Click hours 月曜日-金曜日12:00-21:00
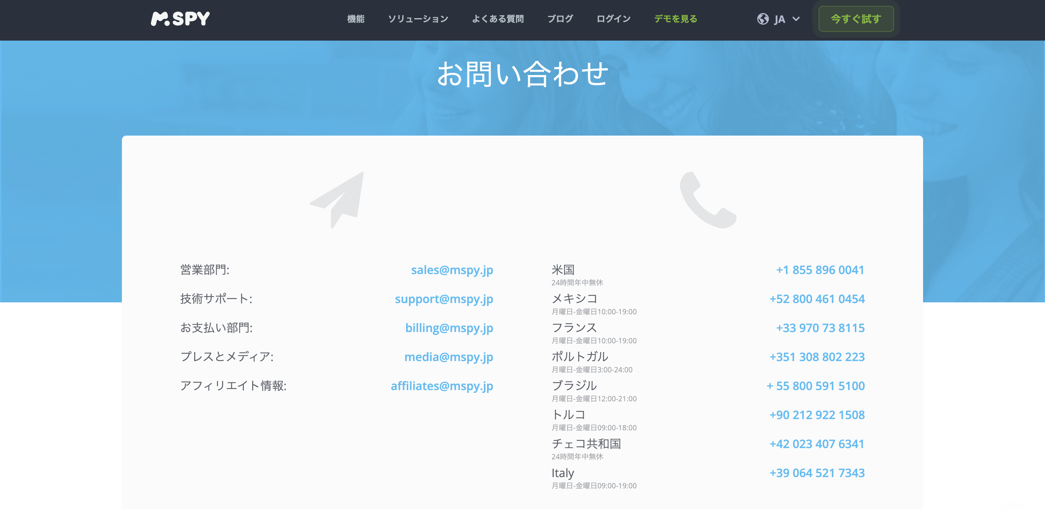 [x=594, y=399]
